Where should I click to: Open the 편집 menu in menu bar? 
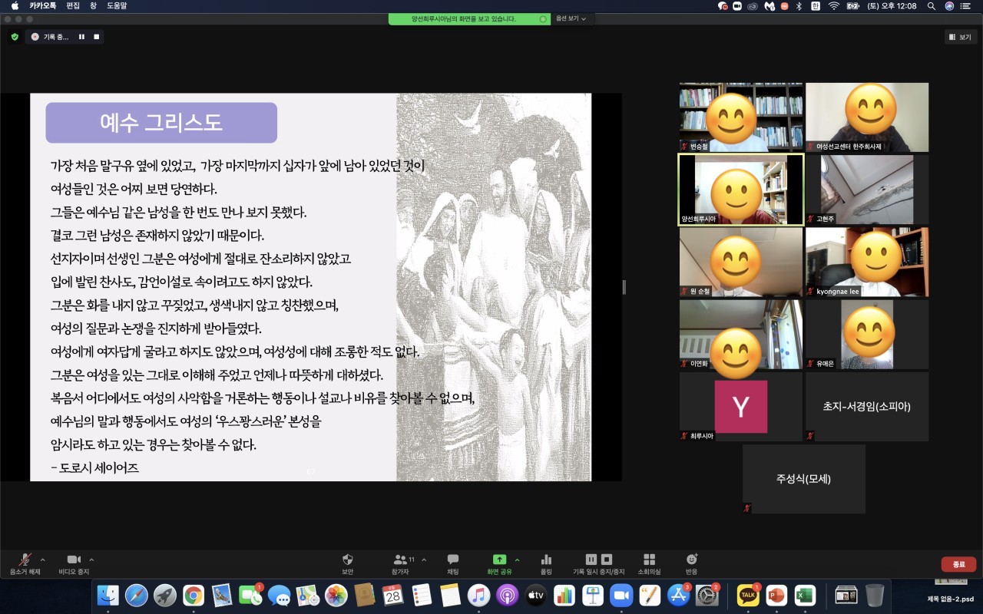tap(73, 5)
